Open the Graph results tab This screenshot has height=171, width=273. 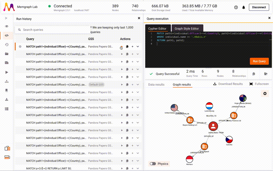pos(182,84)
